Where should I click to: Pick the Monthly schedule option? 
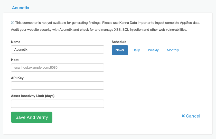(173, 50)
